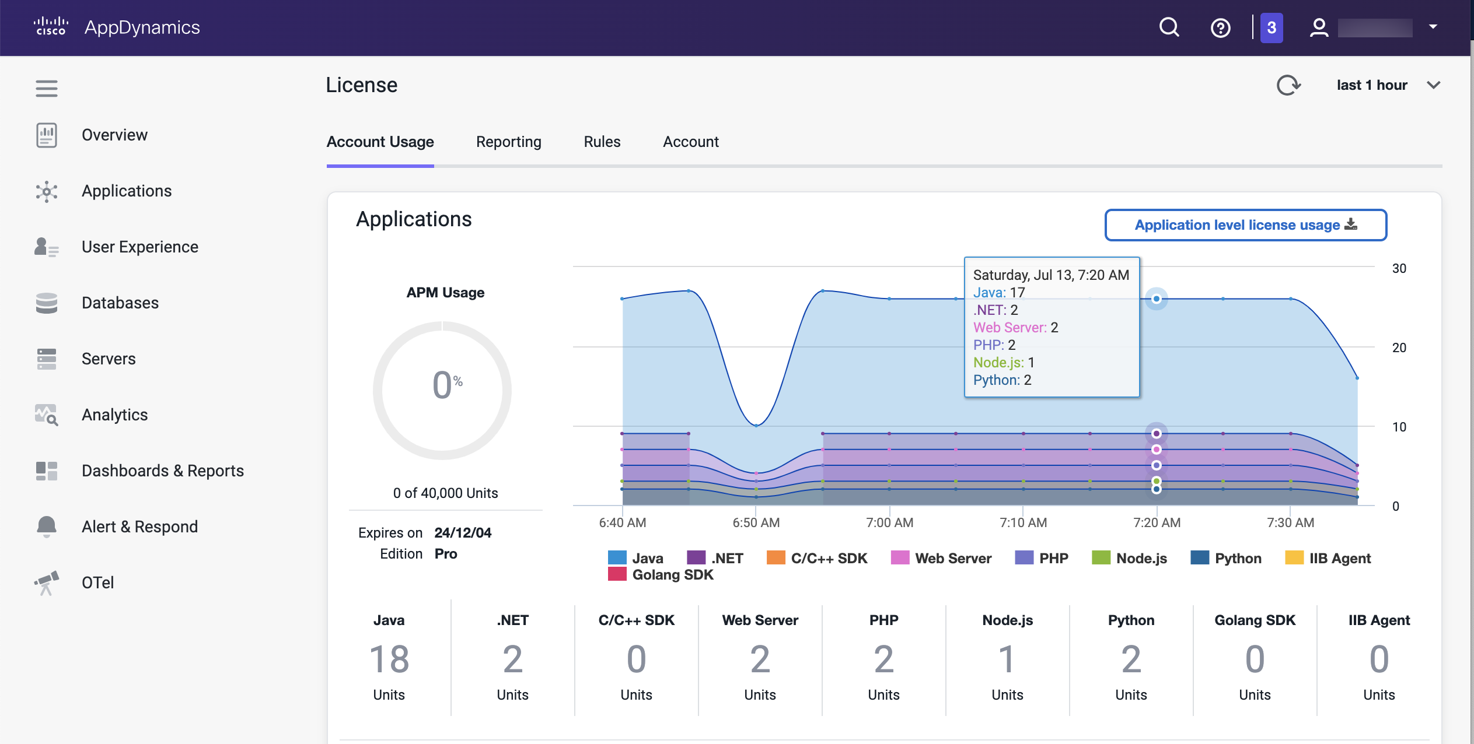Click the Java 18 Units tile
Screen dimensions: 1474x744
tap(389, 658)
